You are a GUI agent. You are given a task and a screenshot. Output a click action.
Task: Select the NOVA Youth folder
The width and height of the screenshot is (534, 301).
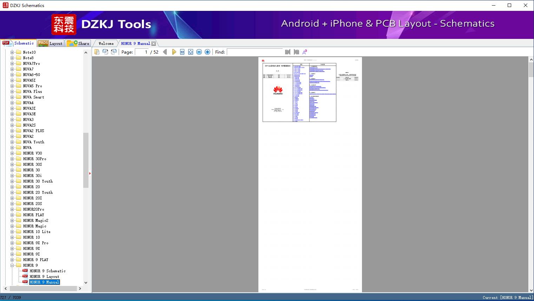point(34,142)
